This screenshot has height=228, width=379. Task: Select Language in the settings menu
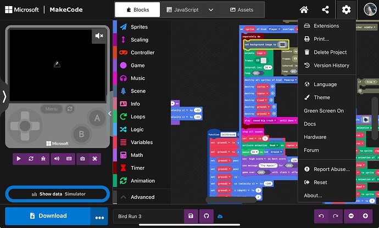click(327, 84)
